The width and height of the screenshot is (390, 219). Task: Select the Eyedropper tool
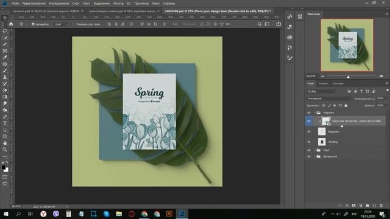point(5,57)
